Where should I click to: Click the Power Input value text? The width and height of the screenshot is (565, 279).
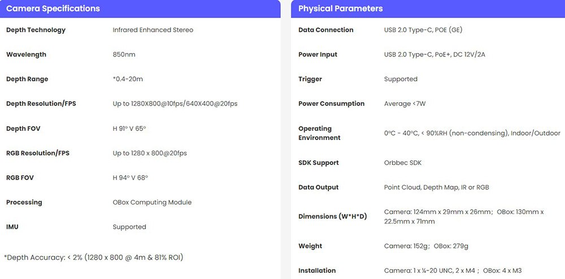(434, 55)
